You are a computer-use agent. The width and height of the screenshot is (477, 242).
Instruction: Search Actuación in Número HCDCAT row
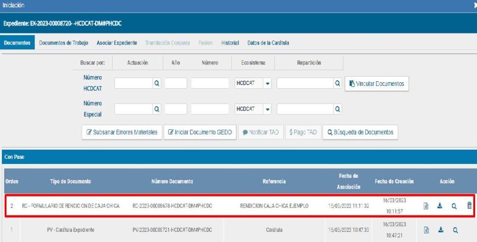point(157,83)
